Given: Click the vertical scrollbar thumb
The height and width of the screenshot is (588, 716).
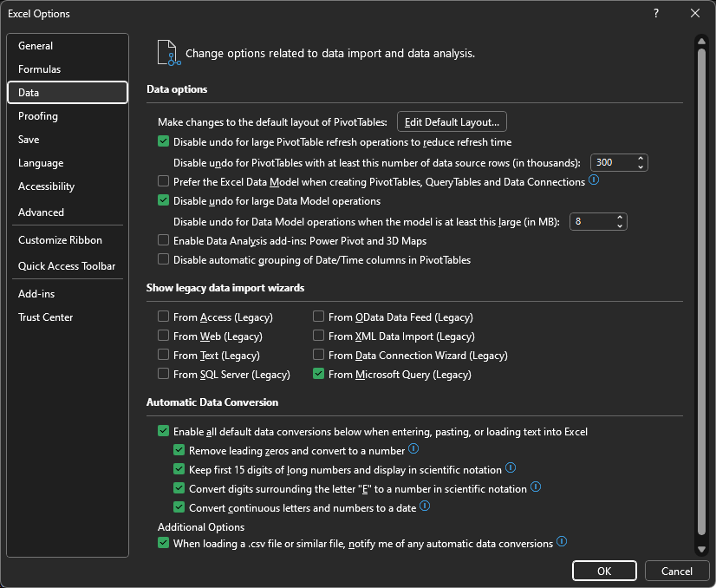Looking at the screenshot, I should [702, 291].
